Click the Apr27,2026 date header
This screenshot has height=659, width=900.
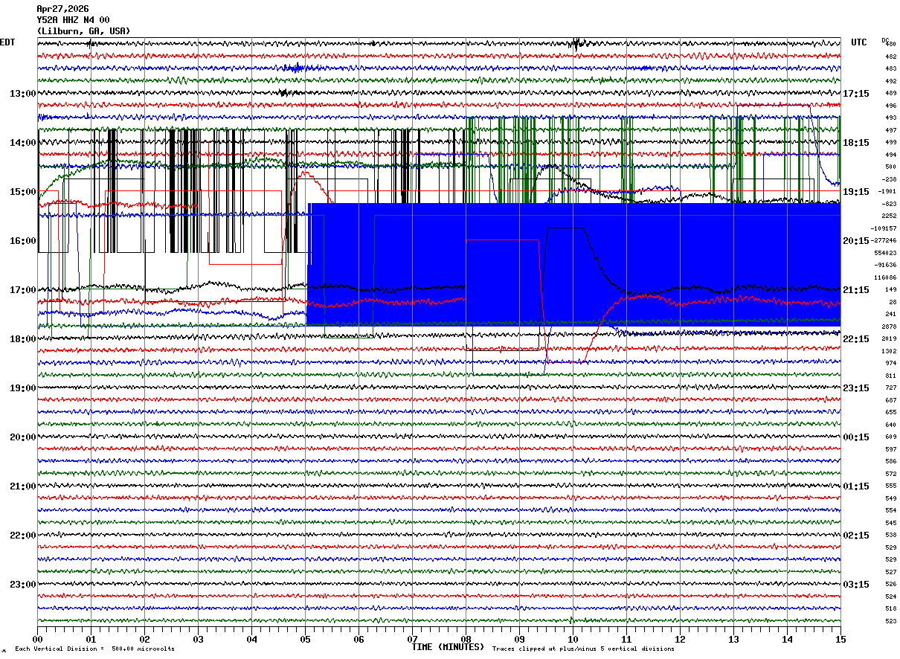pos(62,9)
